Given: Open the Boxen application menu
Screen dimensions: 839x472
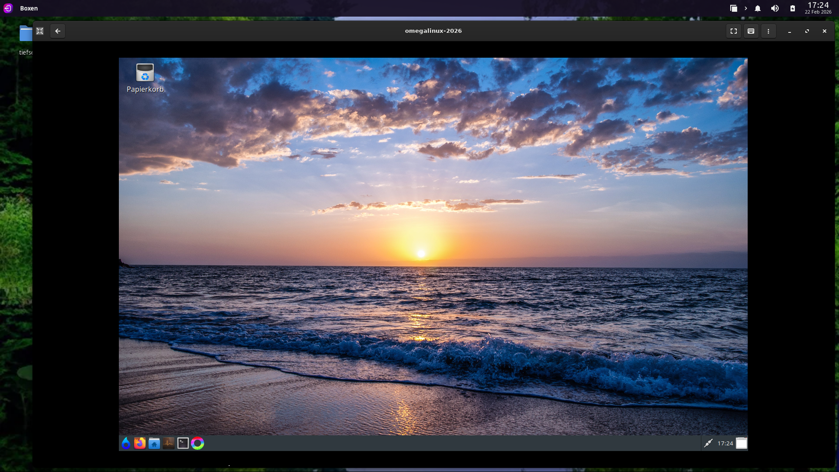Looking at the screenshot, I should pos(29,8).
